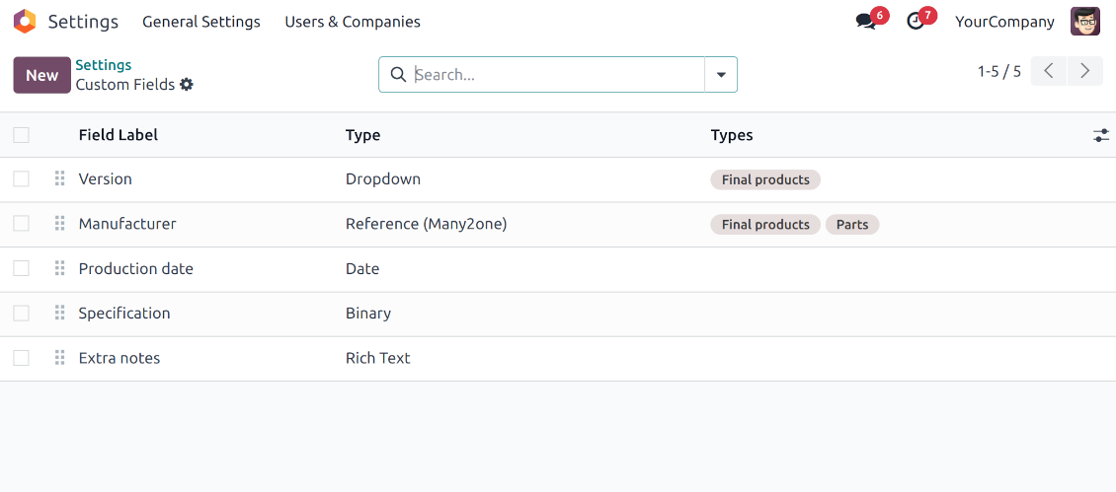Open the activities clock icon
Viewport: 1116px width, 492px height.
click(916, 22)
